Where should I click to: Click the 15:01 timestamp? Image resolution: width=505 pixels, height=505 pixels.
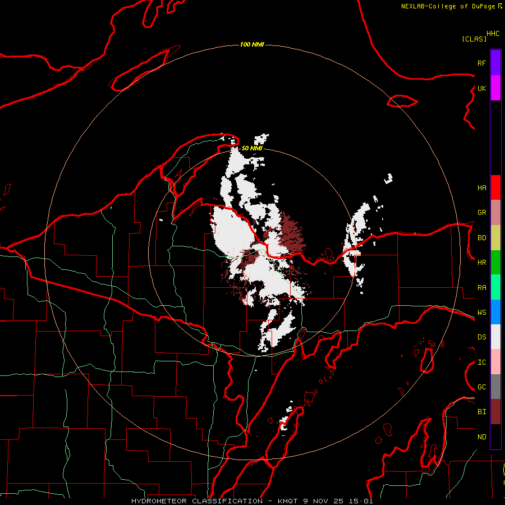coord(362,501)
